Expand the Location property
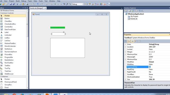 point(125,47)
